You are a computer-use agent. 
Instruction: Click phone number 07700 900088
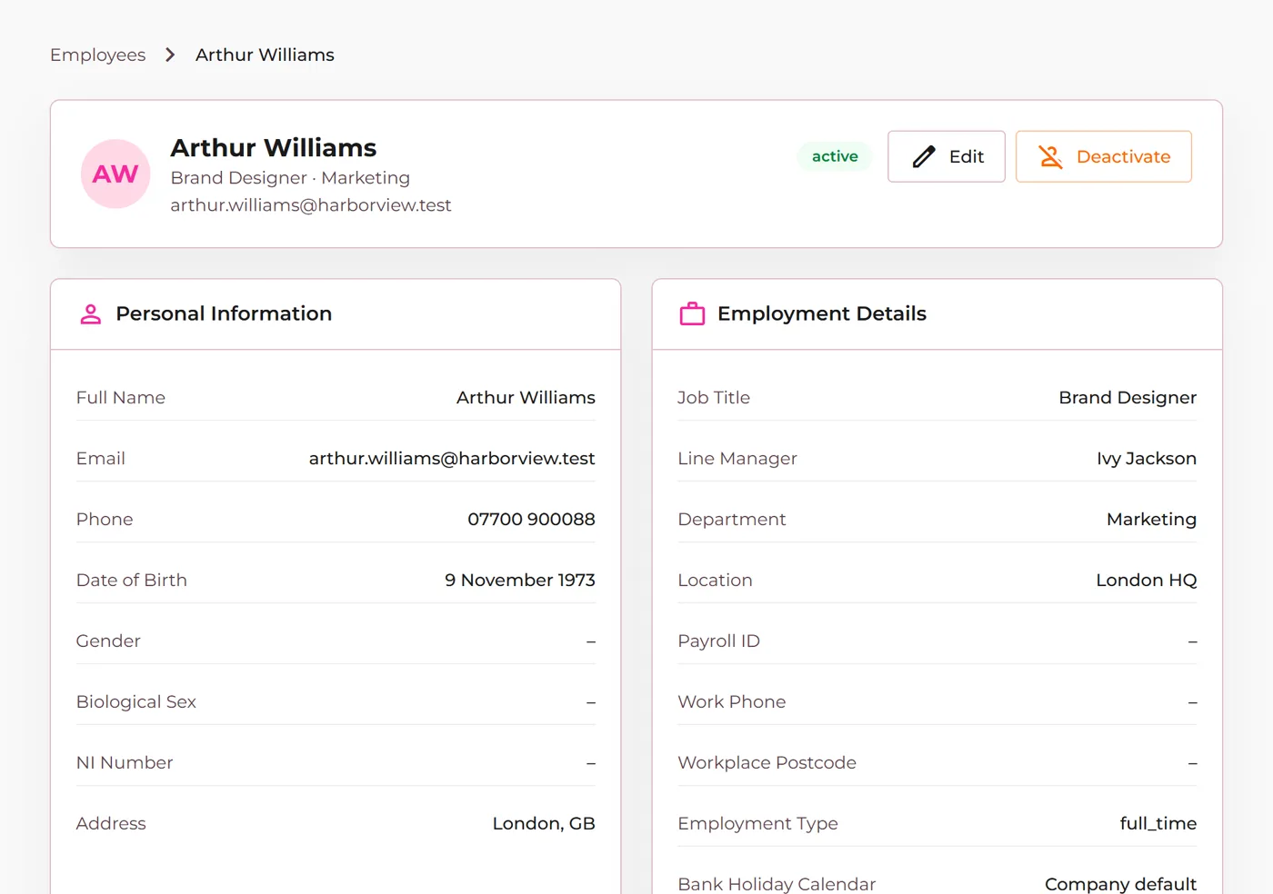531,520
